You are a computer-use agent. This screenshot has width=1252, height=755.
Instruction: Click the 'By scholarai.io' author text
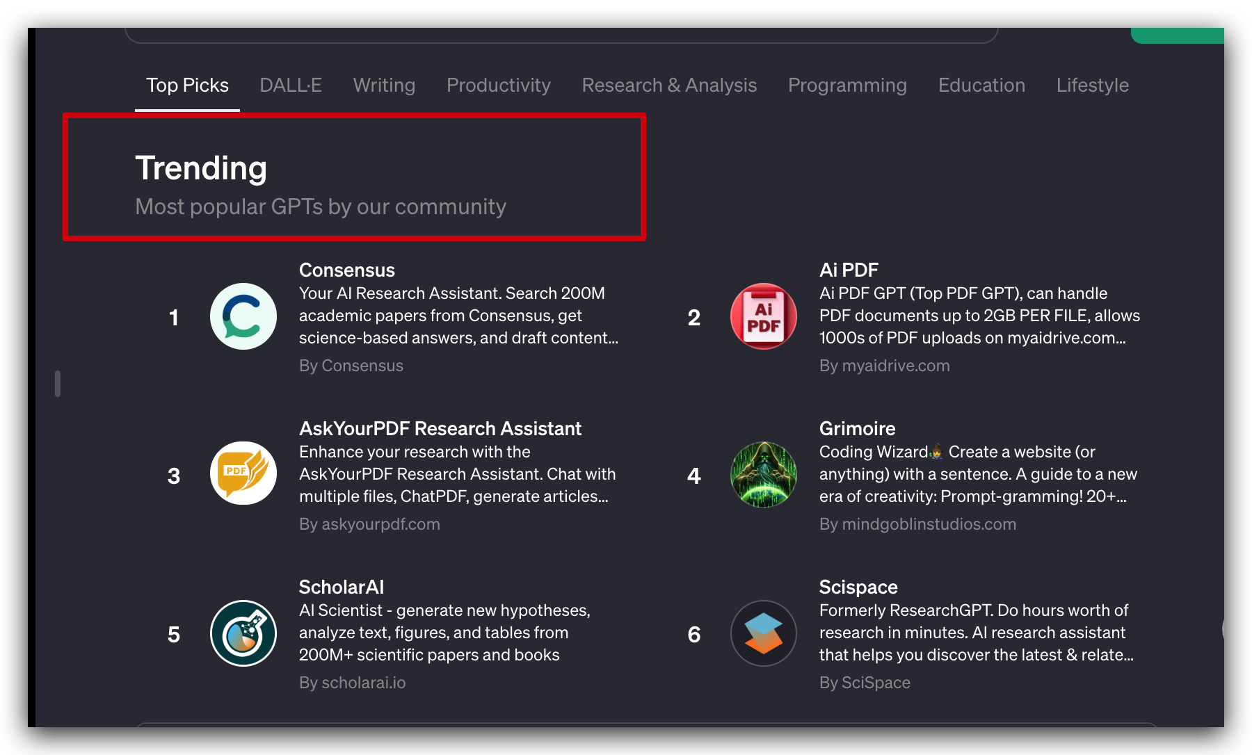click(x=352, y=683)
